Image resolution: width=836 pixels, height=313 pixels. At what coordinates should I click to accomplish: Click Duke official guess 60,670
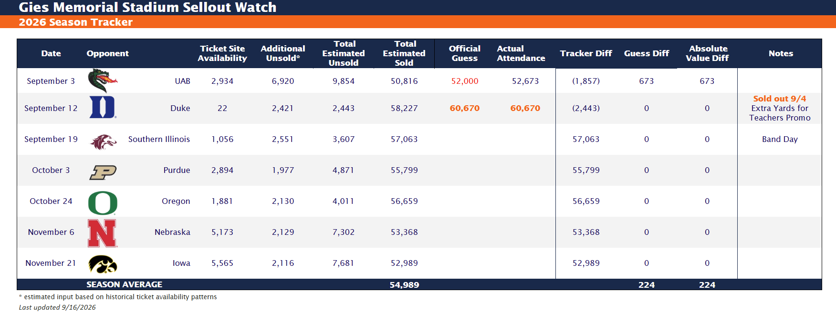(465, 108)
